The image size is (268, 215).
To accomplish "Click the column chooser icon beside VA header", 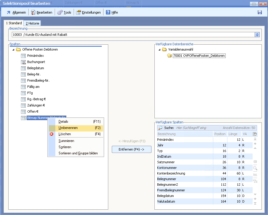I will [x=255, y=134].
